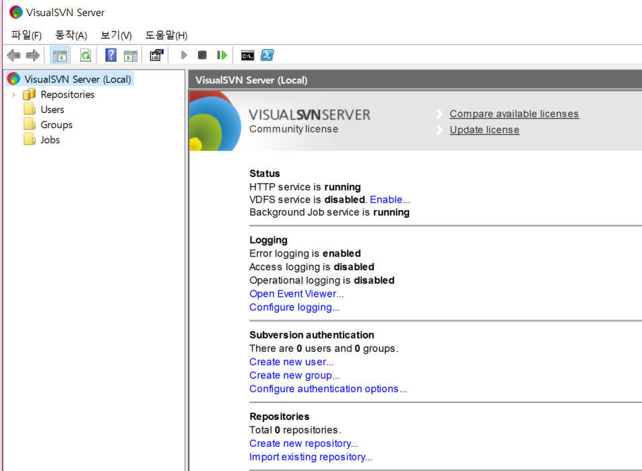The width and height of the screenshot is (642, 471).
Task: Click Import existing repository... link
Action: point(311,457)
